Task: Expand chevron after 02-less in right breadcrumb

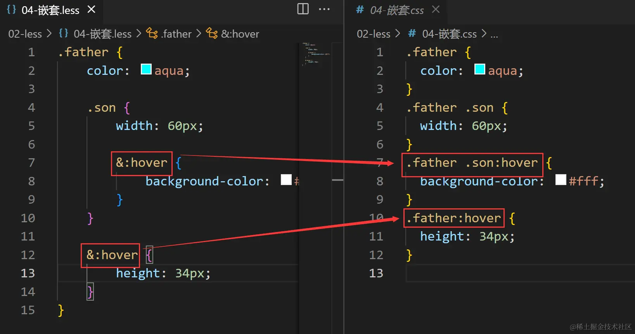Action: pyautogui.click(x=398, y=34)
